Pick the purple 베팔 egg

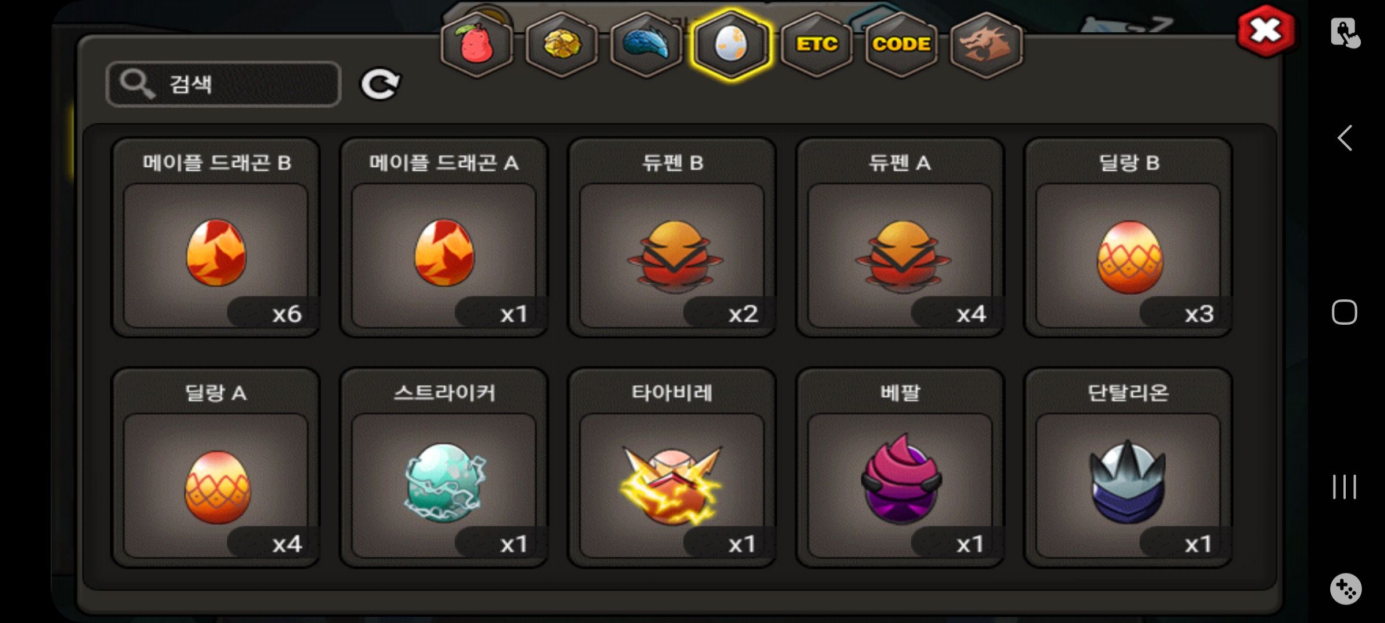tap(900, 468)
